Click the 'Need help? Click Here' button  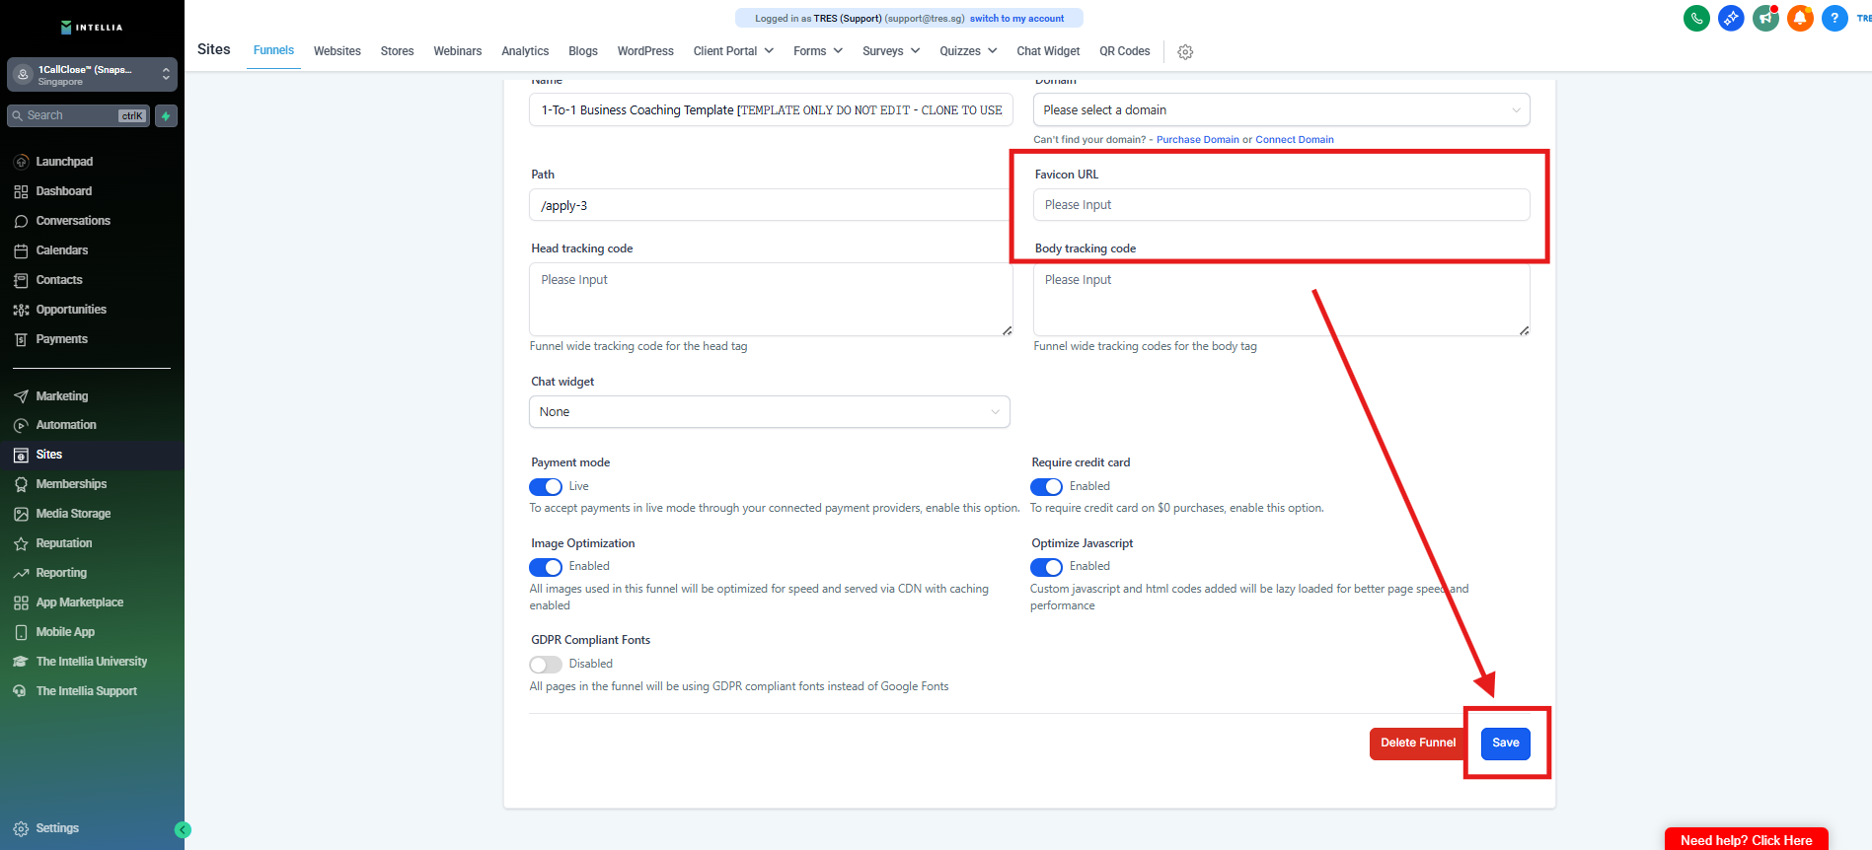pyautogui.click(x=1747, y=839)
